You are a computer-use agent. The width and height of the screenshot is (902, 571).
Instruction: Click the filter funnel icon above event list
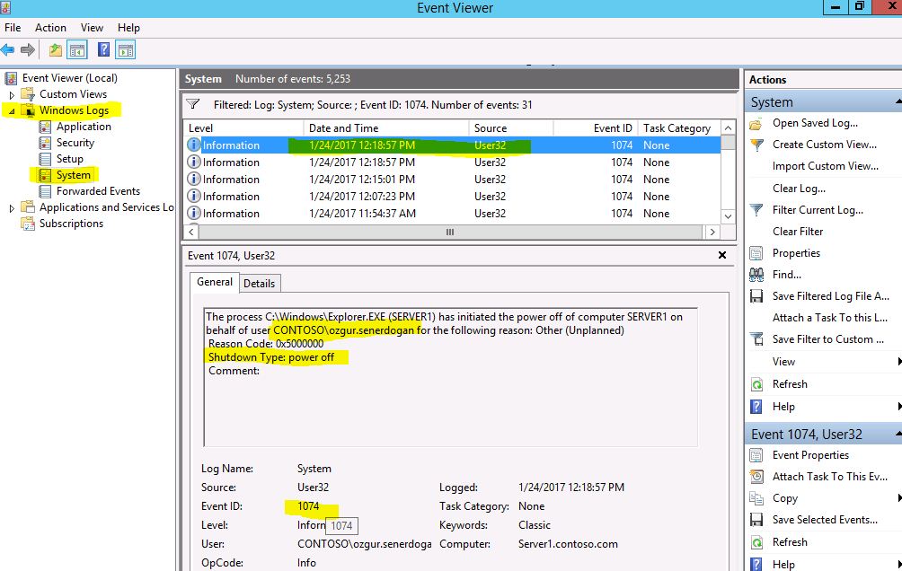click(x=193, y=104)
